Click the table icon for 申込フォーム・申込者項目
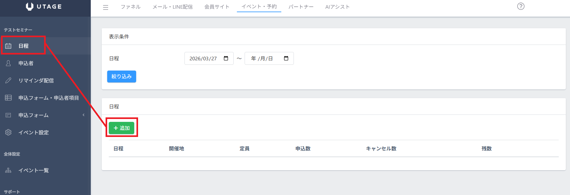This screenshot has height=195, width=570. point(8,98)
